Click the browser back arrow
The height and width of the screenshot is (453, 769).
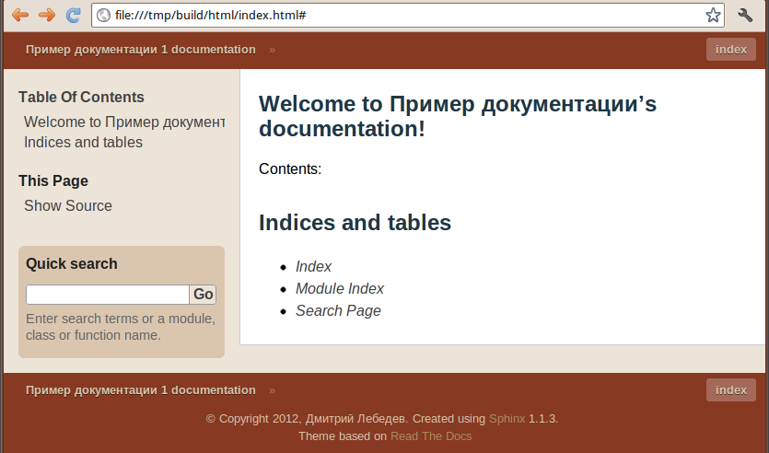pos(20,15)
